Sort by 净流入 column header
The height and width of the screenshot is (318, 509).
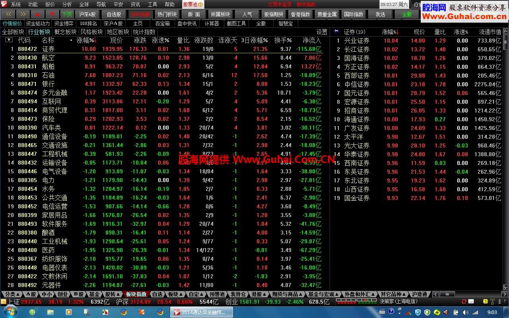pos(312,40)
